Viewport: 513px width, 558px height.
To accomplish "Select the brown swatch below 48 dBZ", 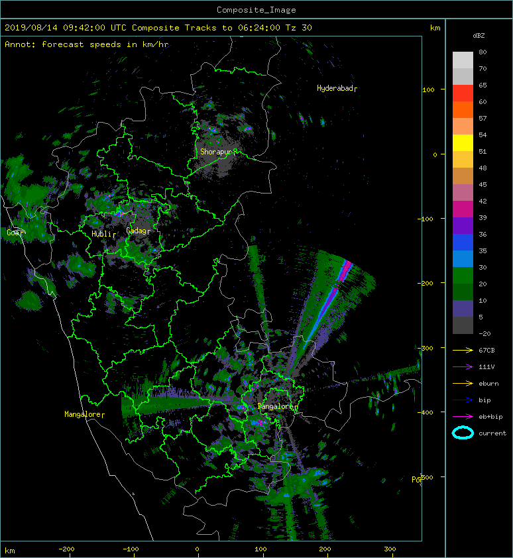I will click(463, 176).
